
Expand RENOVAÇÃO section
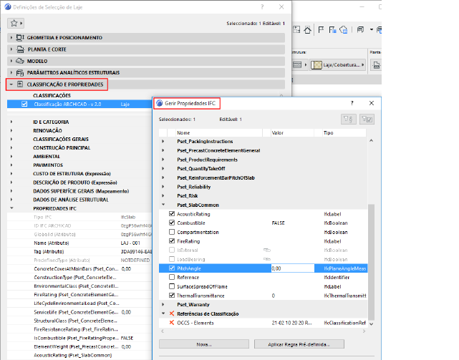tap(11, 130)
